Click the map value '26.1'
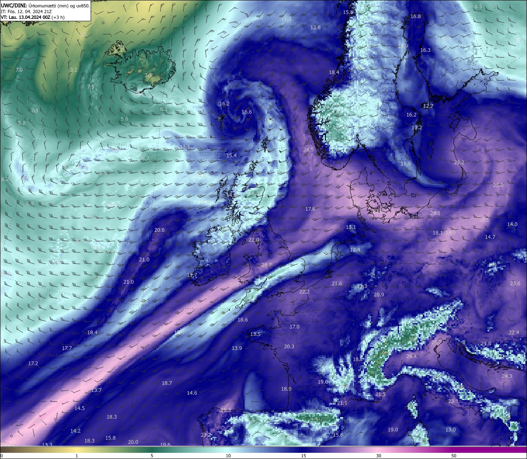Screen dimensions: 527x459 [x=435, y=213]
